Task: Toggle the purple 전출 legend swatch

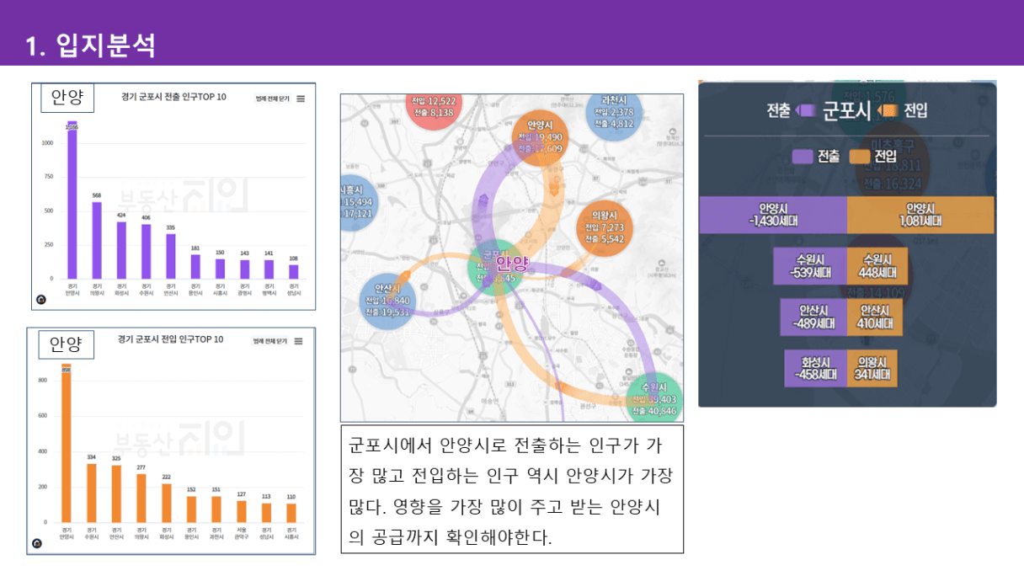Action: click(x=803, y=156)
